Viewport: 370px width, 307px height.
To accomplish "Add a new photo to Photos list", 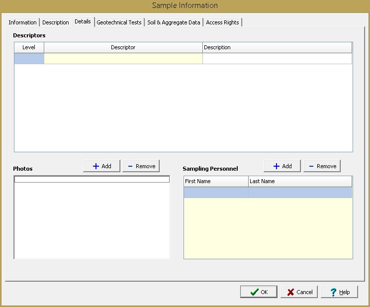I will [x=101, y=166].
